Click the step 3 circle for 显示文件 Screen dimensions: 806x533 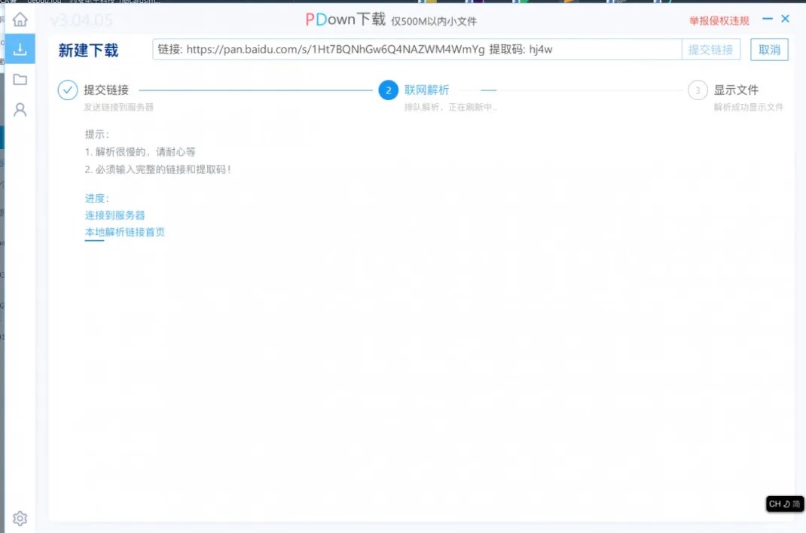coord(698,90)
